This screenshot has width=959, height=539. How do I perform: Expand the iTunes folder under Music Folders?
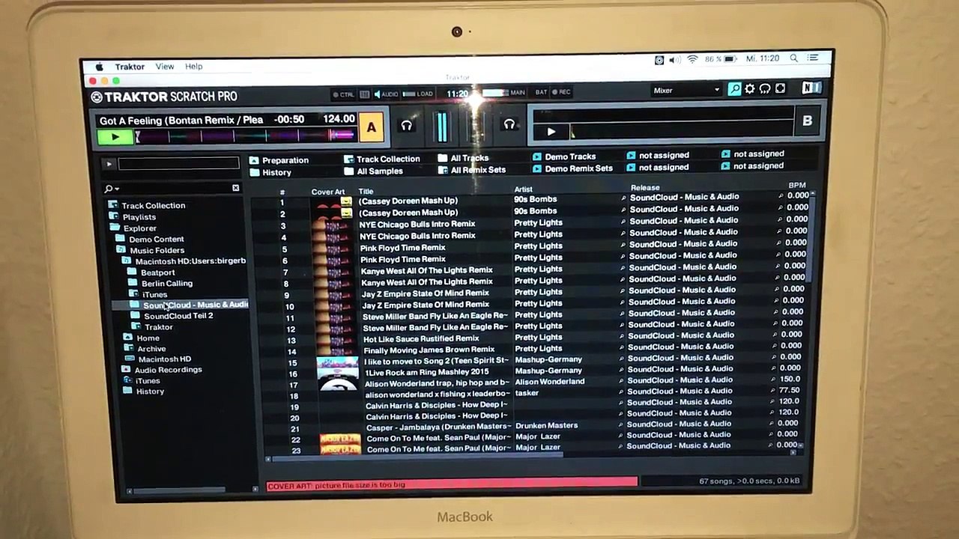(148, 294)
